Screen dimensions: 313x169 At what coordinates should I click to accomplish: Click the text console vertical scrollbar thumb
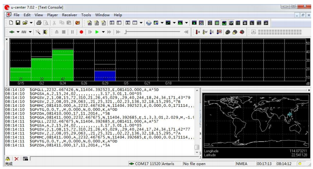pyautogui.click(x=197, y=147)
